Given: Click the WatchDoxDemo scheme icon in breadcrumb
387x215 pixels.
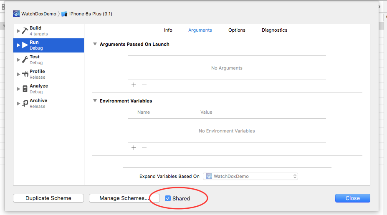Looking at the screenshot, I should click(x=16, y=14).
